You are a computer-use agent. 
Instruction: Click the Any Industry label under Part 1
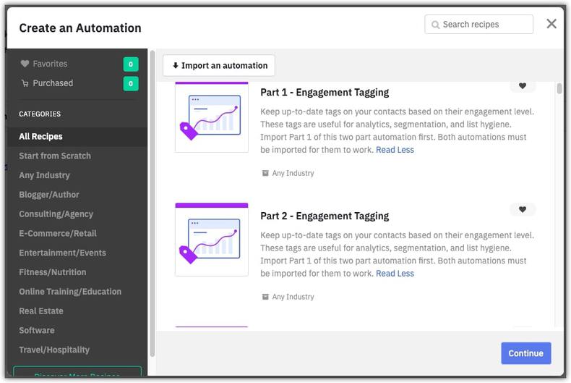pyautogui.click(x=293, y=173)
